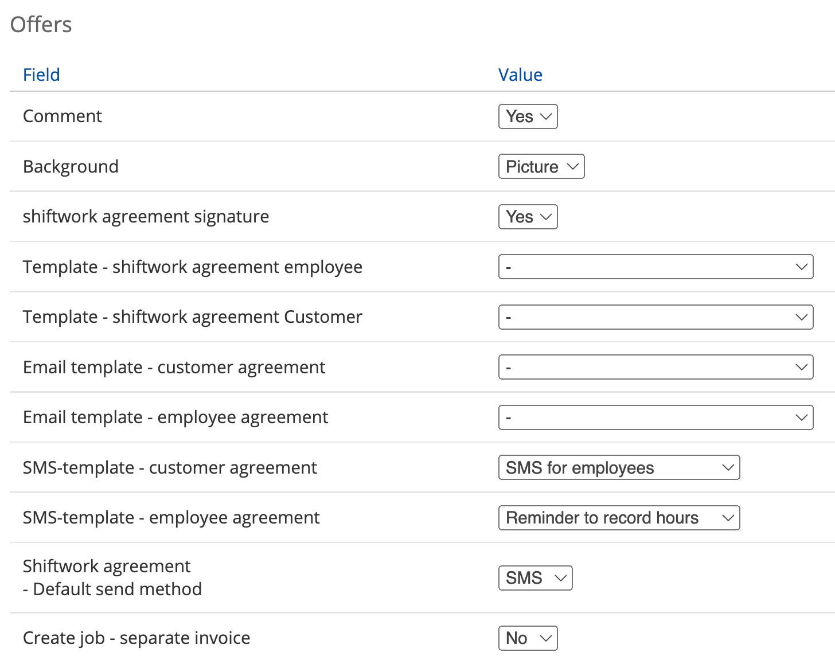The image size is (835, 664).
Task: Open Template - shiftwork agreement Customer dropdown
Action: tap(655, 317)
